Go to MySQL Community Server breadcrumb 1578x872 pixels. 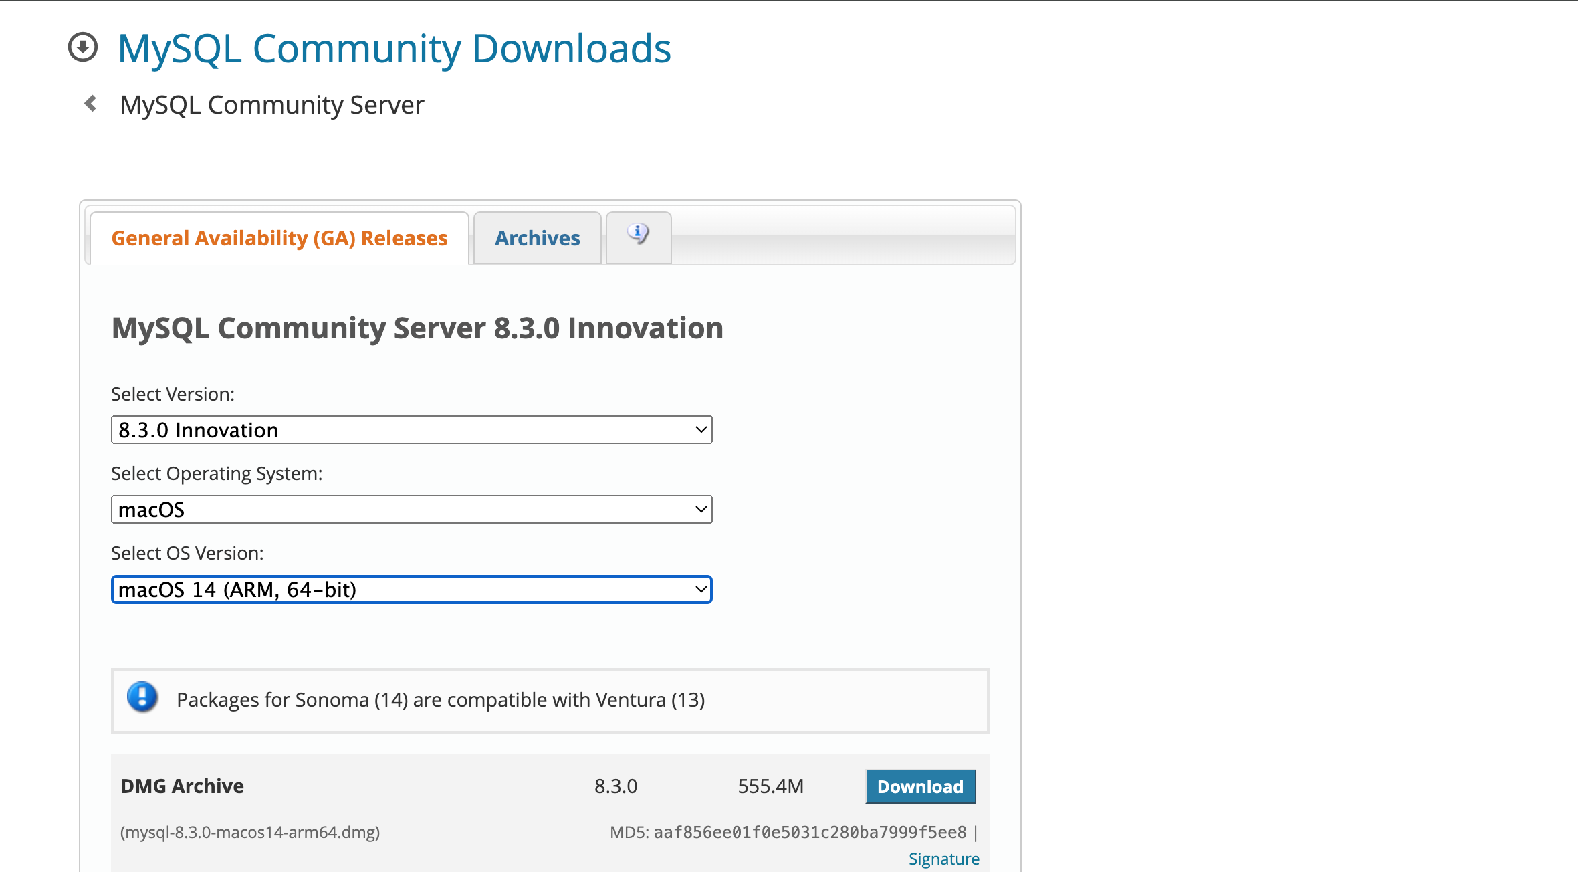(x=272, y=105)
